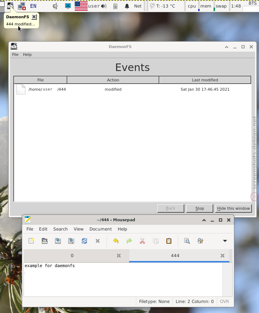259x313 pixels.
Task: Close the tab named 0
Action: tap(119, 256)
